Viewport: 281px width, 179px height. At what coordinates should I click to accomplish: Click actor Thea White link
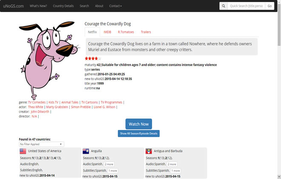coord(35,107)
